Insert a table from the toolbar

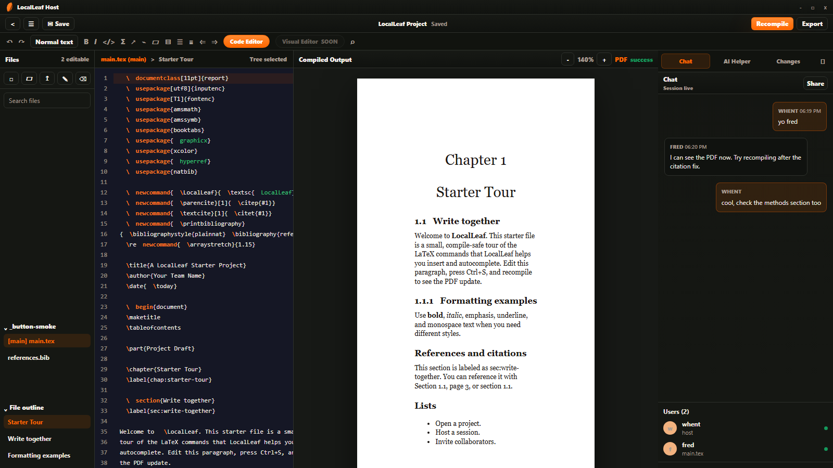[x=168, y=42]
